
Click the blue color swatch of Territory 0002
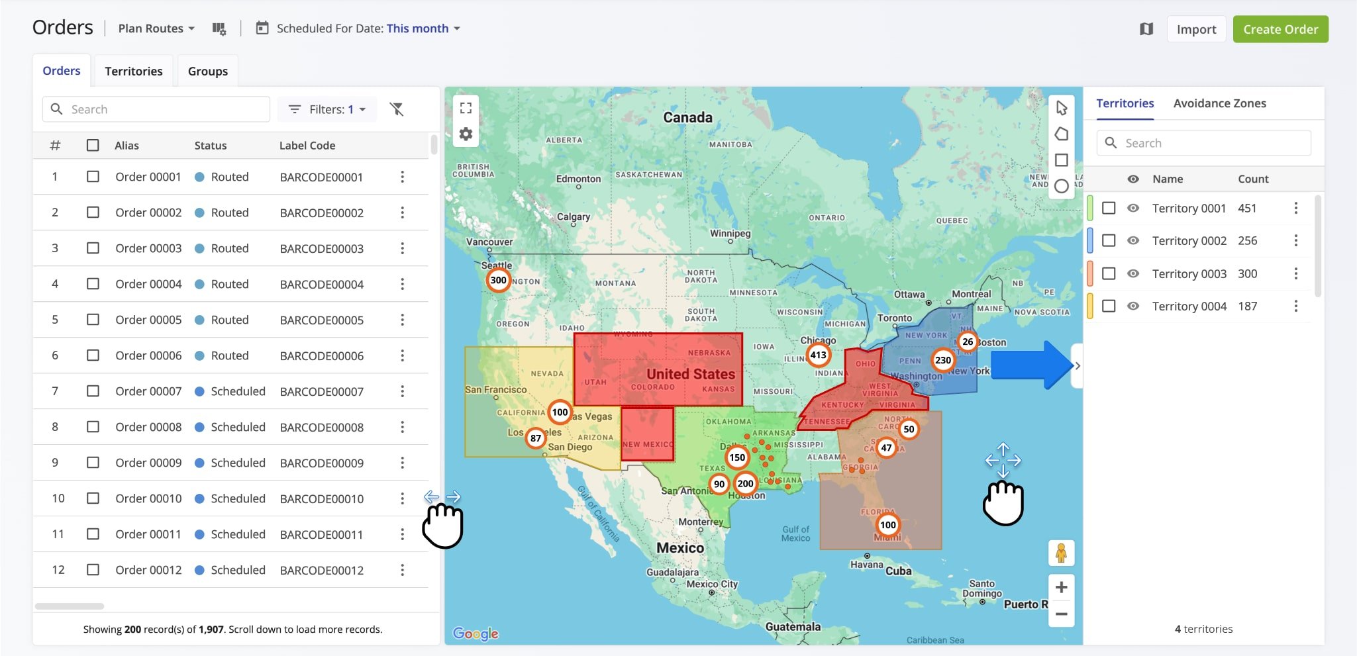(1090, 240)
